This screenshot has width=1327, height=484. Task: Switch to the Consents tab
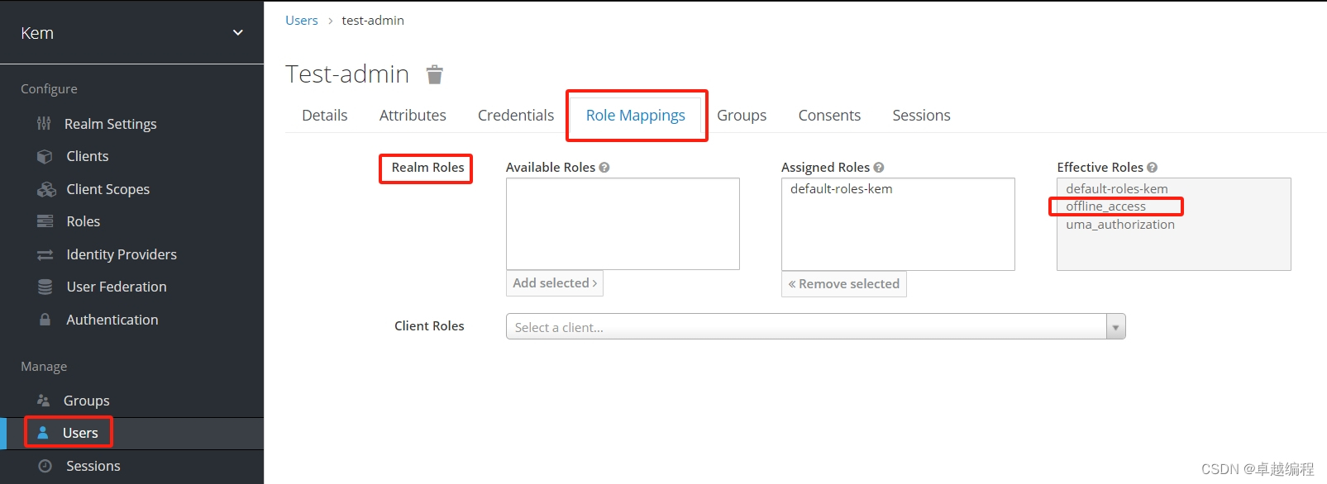tap(829, 116)
